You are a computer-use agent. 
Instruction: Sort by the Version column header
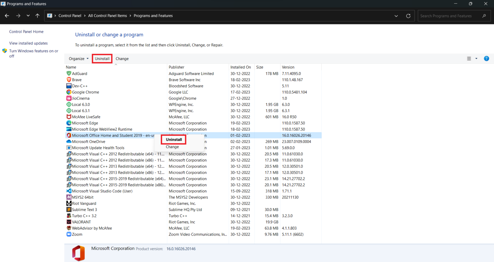pyautogui.click(x=301, y=67)
